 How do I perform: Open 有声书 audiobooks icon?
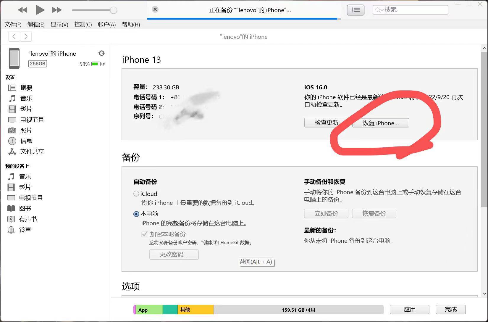(11, 219)
